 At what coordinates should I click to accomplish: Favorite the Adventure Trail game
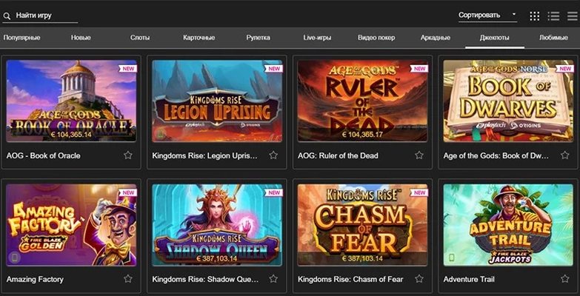[564, 279]
